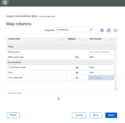Open the Type file column cell

pos(101,67)
